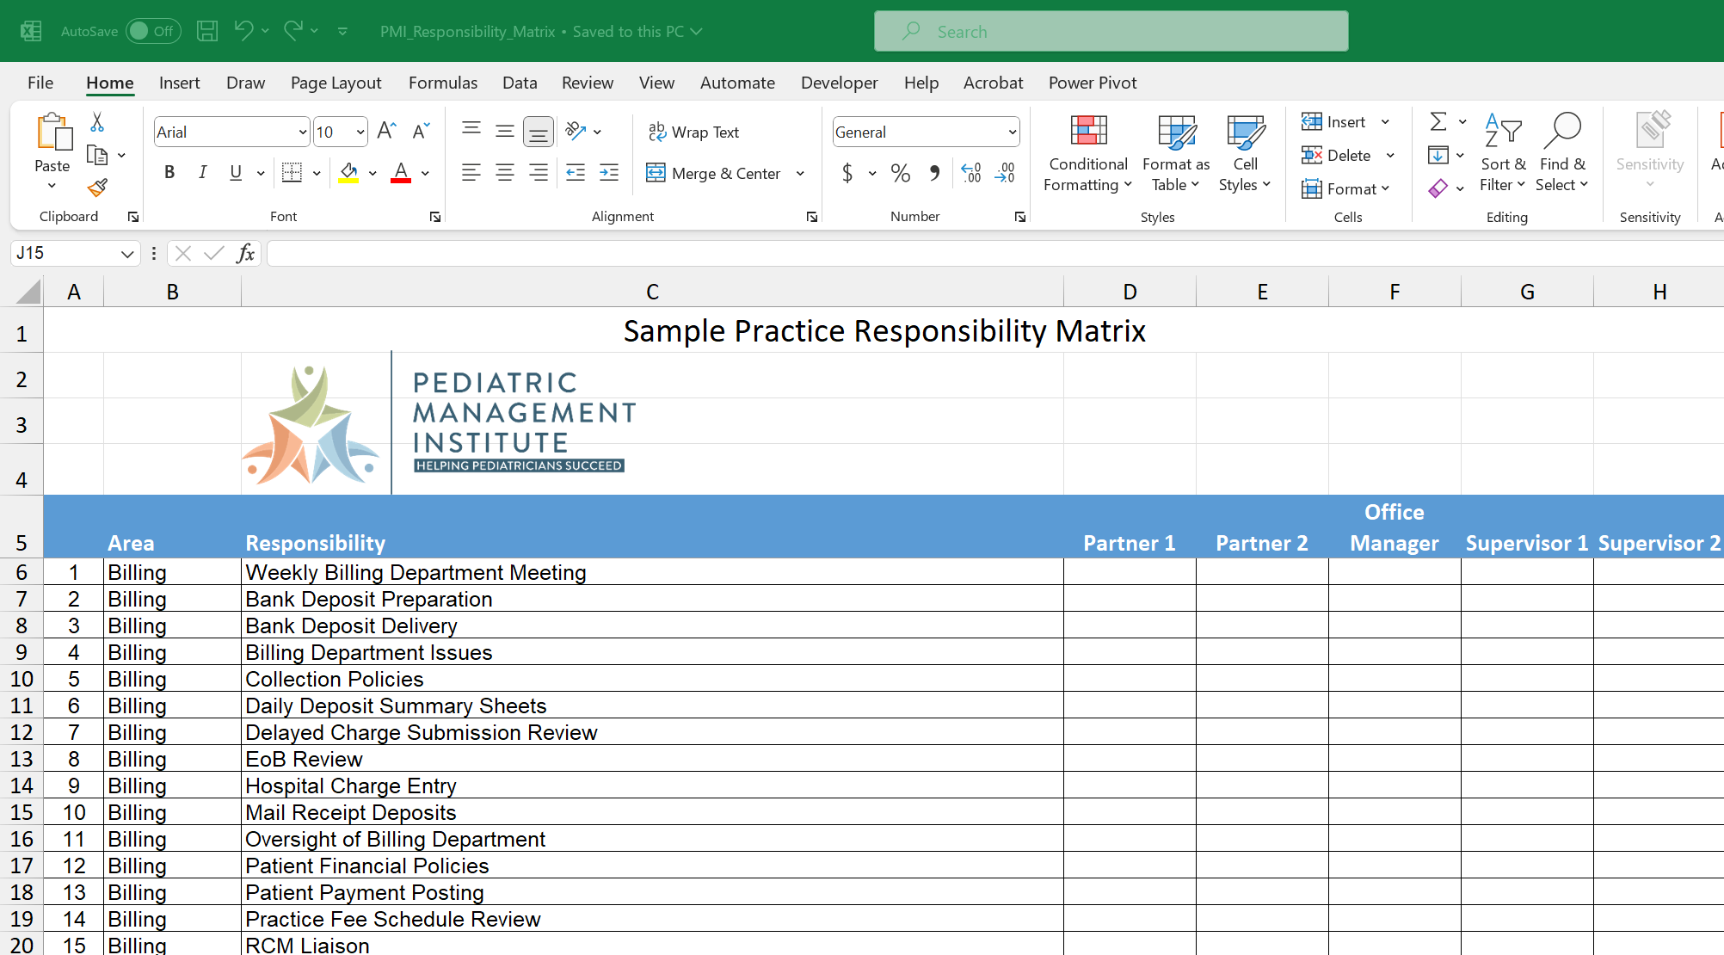Toggle center alignment for the cell

[x=505, y=172]
